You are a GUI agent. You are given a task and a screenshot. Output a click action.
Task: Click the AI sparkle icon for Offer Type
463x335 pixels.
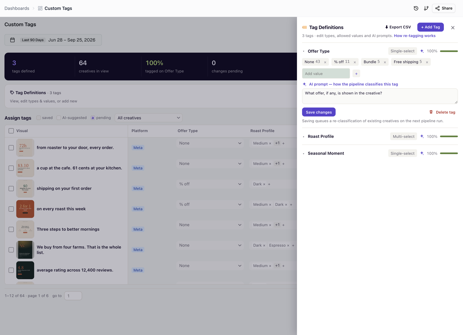pos(422,51)
